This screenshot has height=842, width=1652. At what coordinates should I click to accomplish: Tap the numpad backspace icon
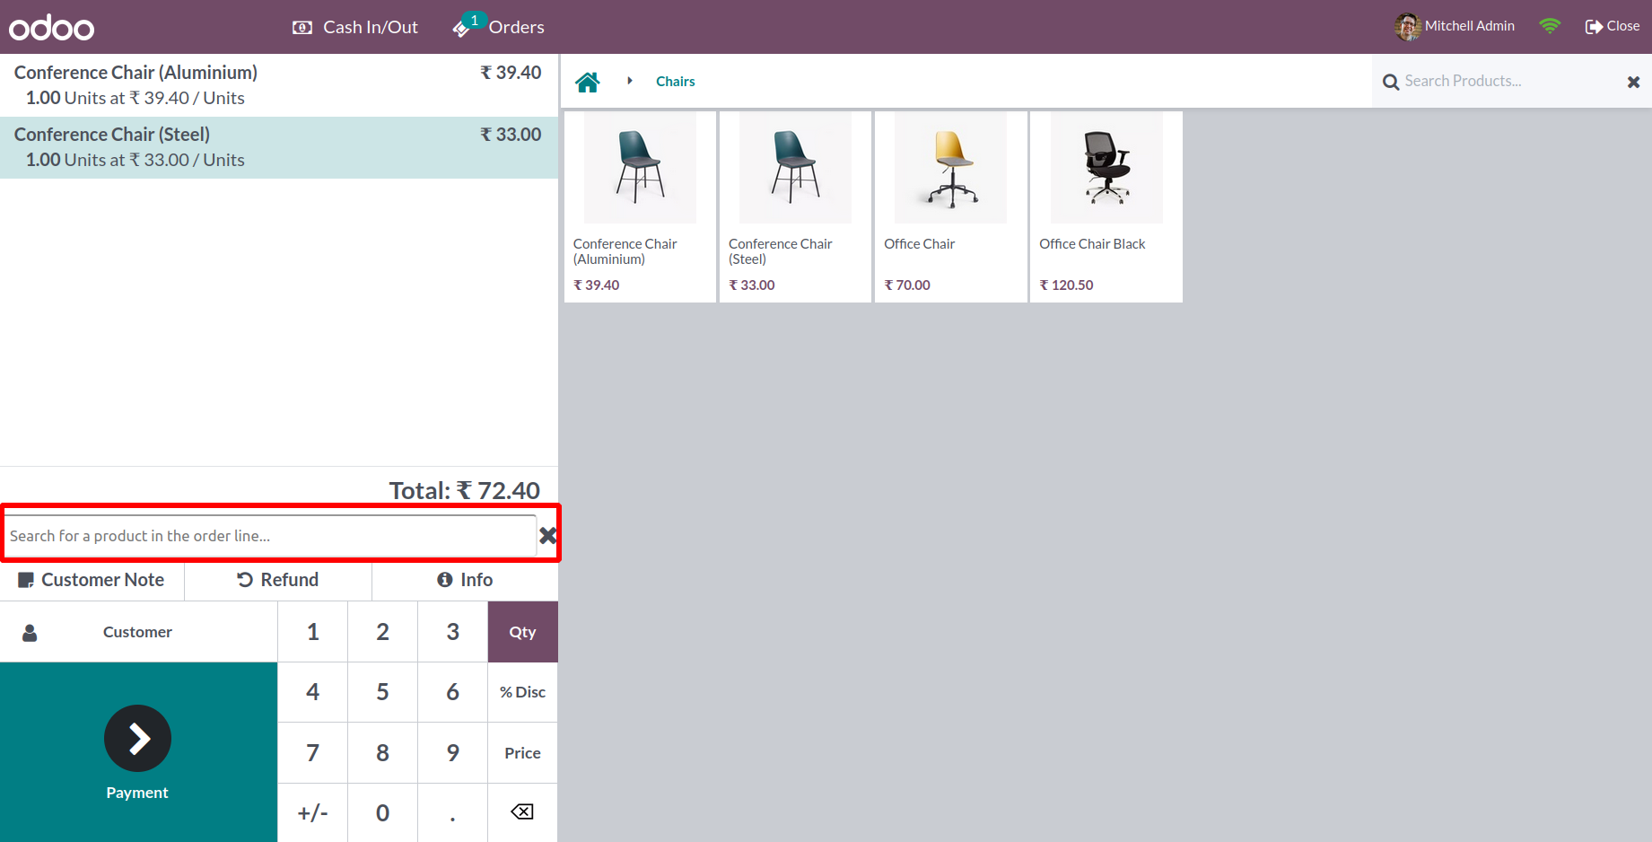coord(522,811)
